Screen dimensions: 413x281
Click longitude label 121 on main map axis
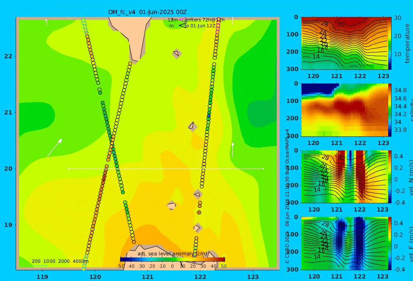[x=147, y=277]
